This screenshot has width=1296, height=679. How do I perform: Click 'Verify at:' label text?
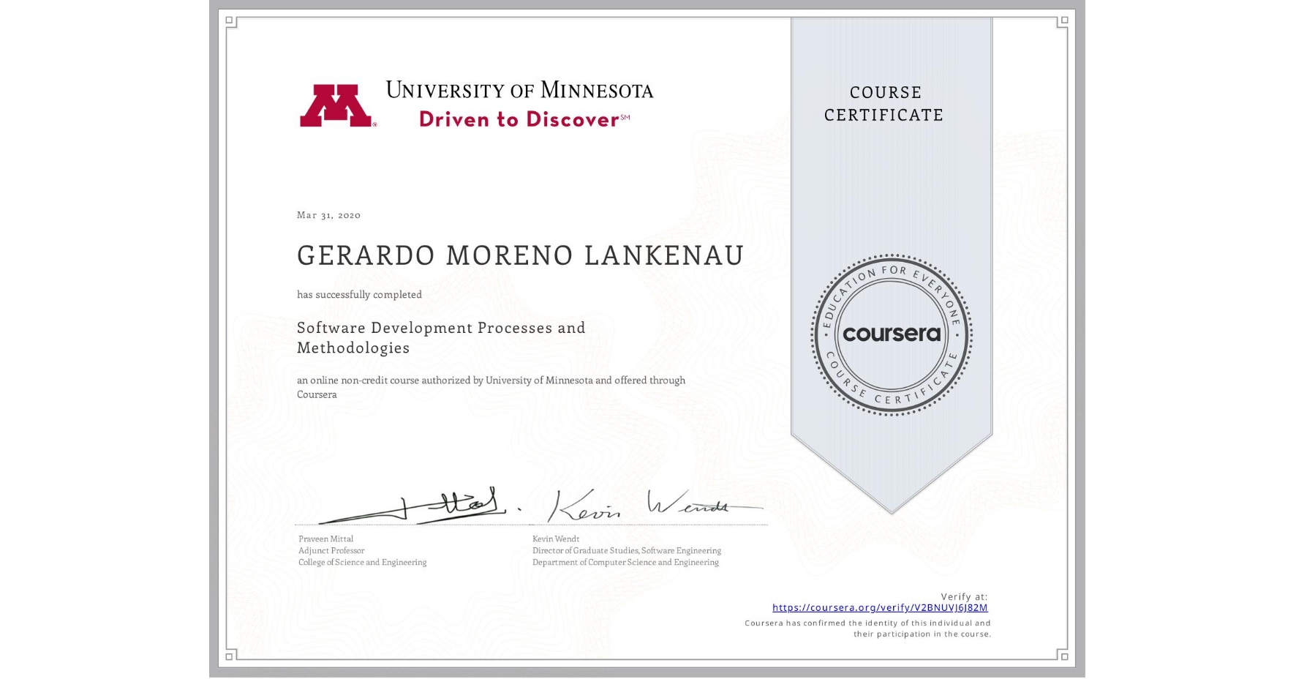[963, 596]
